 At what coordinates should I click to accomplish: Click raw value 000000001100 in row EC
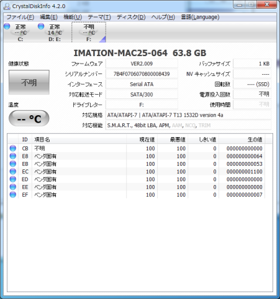click(x=245, y=171)
